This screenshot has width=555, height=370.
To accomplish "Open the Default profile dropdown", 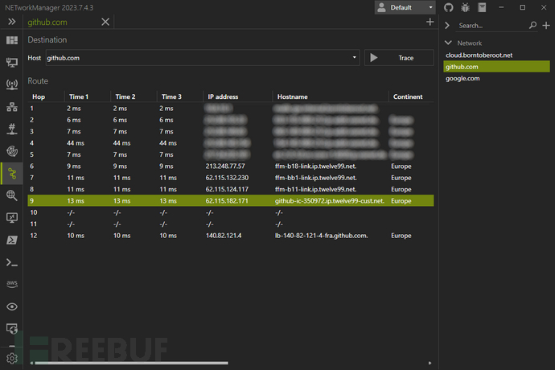I will (405, 7).
